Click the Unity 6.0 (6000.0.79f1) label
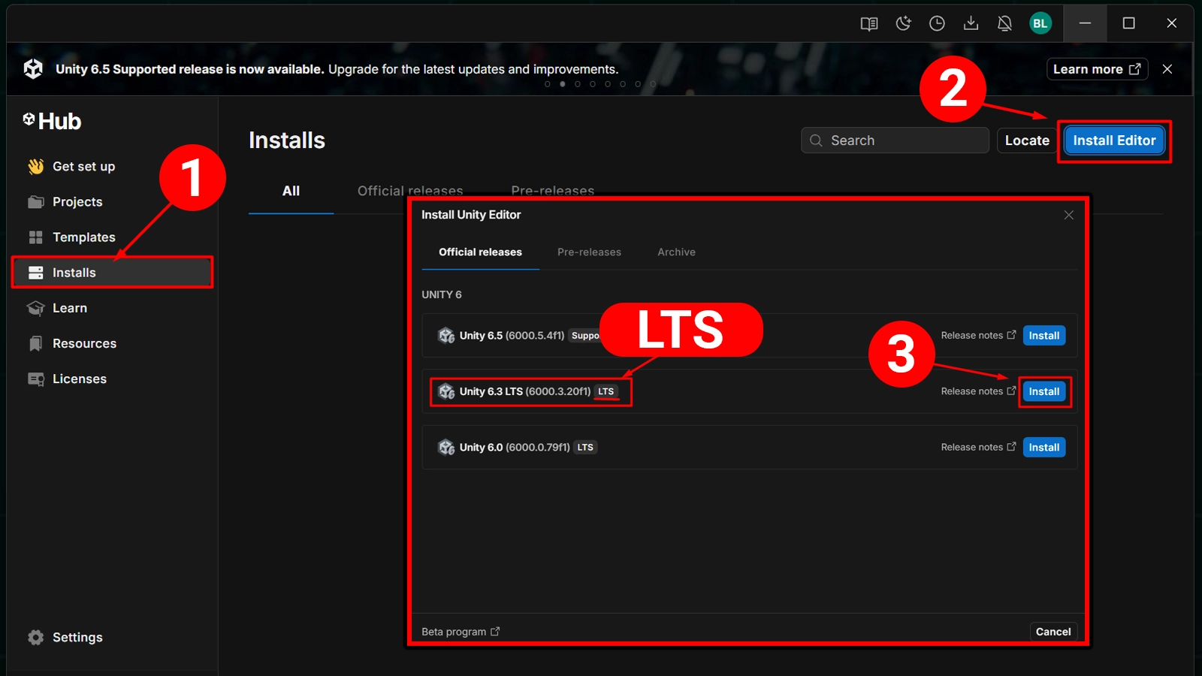Viewport: 1202px width, 676px height. tap(515, 448)
